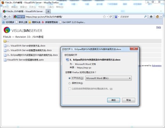Click the VisualSVN Server logo
Viewport: 165px width, 128px height.
pyautogui.click(x=23, y=30)
